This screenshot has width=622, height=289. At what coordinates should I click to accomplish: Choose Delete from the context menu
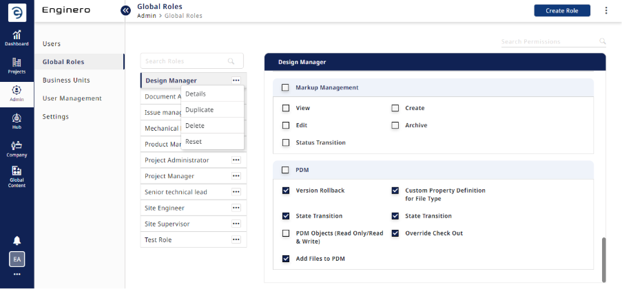click(x=195, y=126)
